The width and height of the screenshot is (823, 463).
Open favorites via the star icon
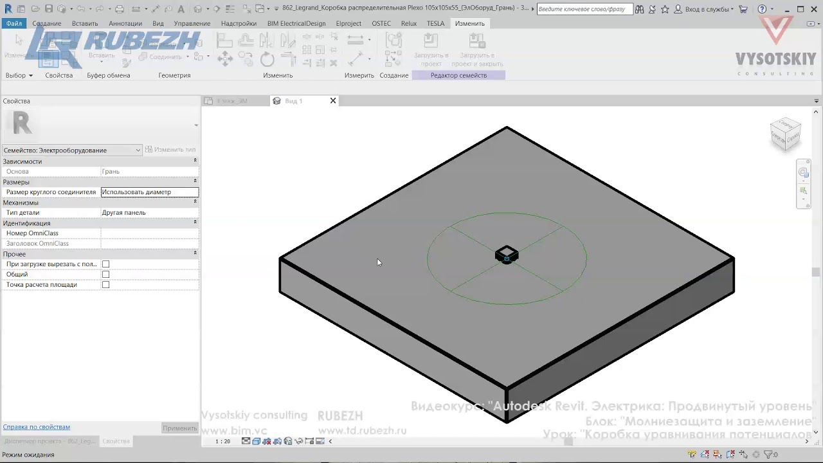coord(665,9)
